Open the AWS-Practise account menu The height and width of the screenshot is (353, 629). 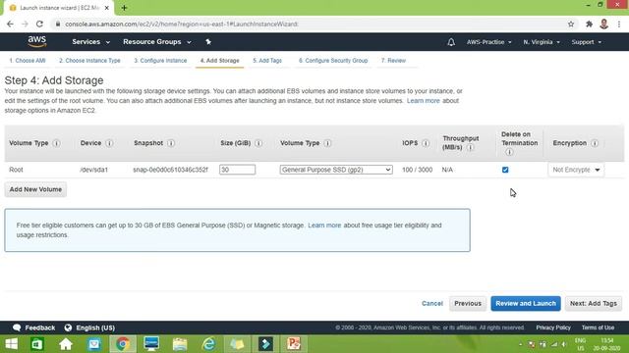[489, 42]
